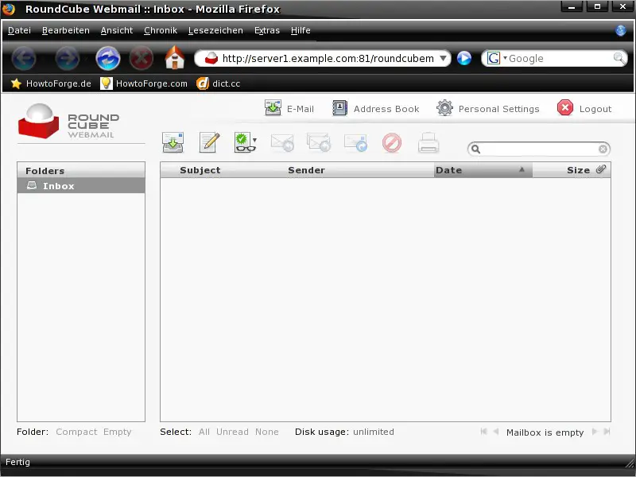Open the HowtoForge.de bookmark
Viewport: 636px width, 477px height.
tap(51, 83)
